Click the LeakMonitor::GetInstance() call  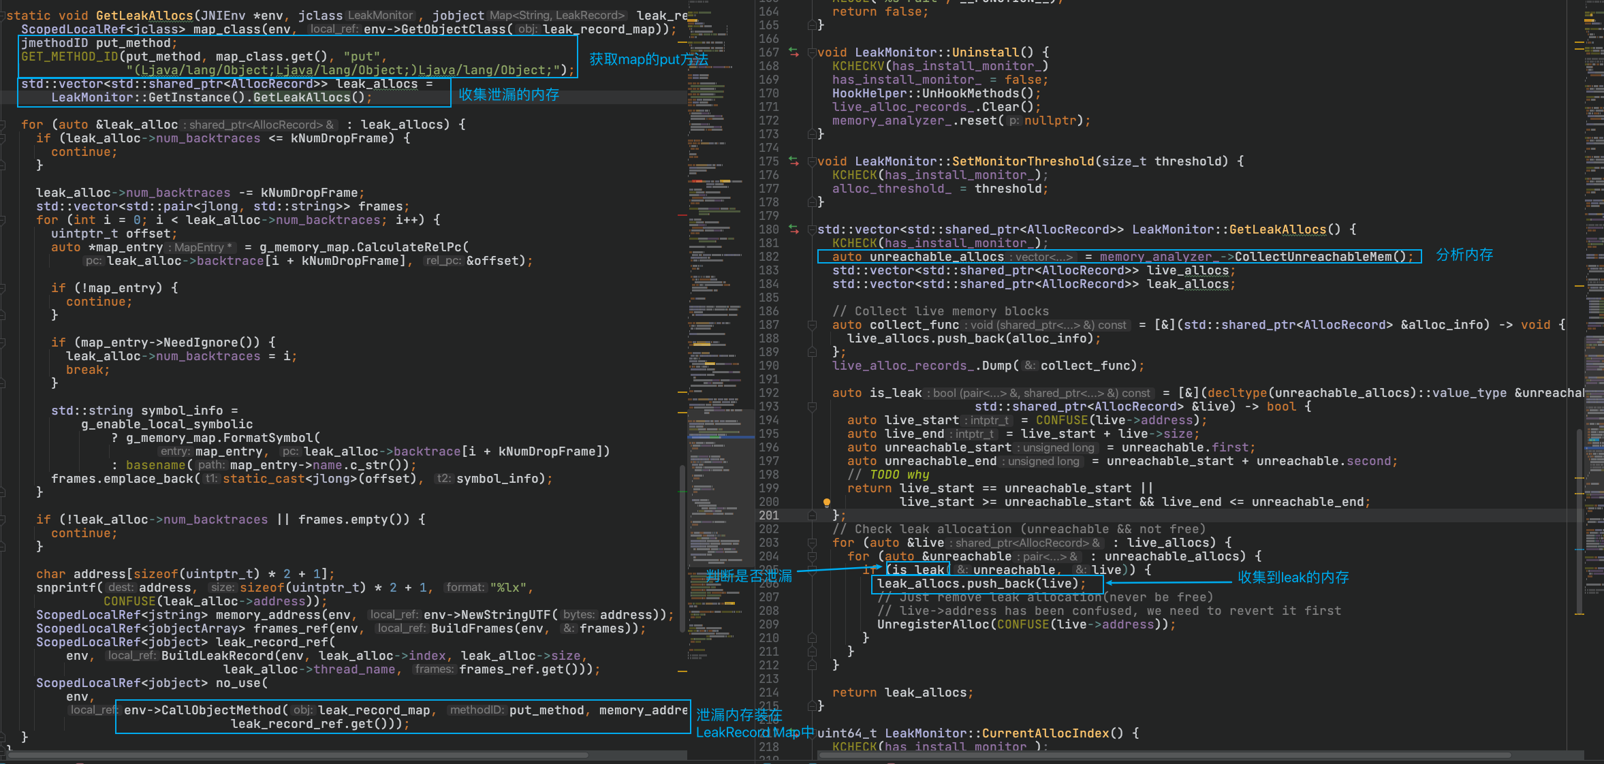point(148,97)
